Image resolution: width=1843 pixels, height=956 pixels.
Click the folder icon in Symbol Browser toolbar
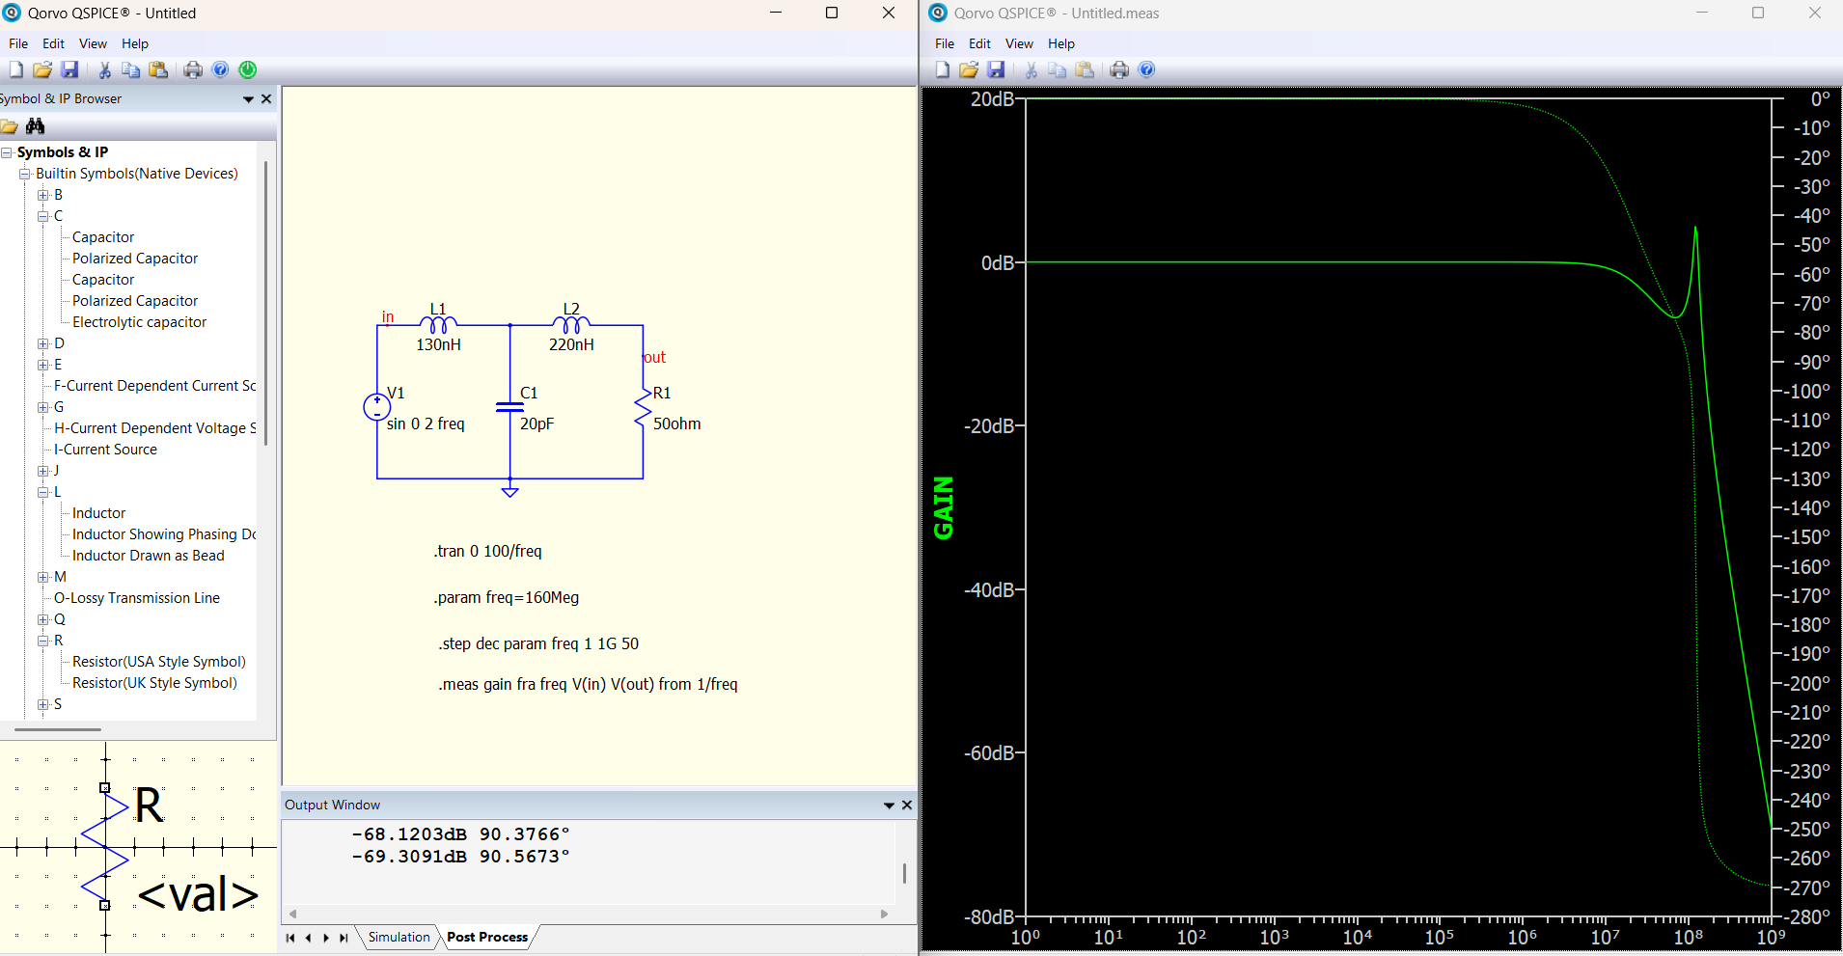tap(10, 126)
